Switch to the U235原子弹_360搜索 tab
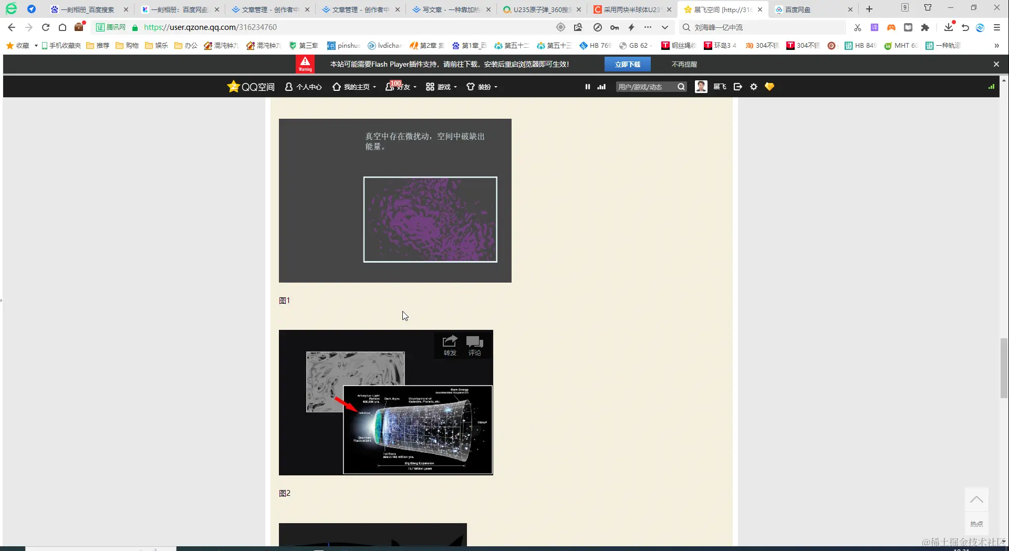The width and height of the screenshot is (1009, 551). pyautogui.click(x=541, y=9)
